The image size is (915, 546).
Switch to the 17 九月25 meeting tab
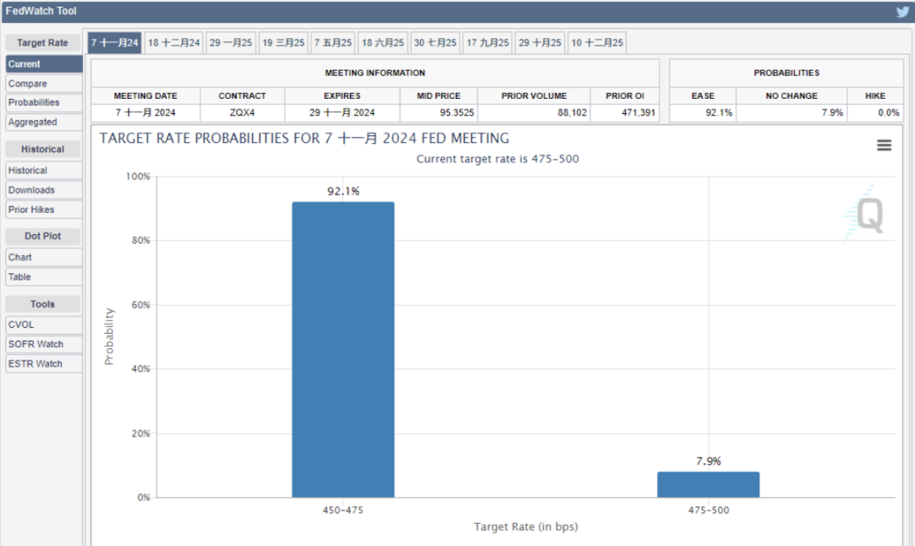488,42
